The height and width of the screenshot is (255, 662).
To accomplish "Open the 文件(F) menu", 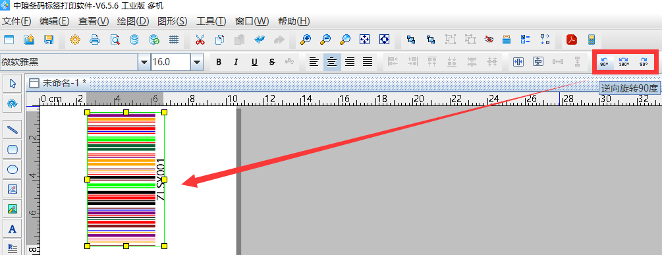I will coord(17,21).
